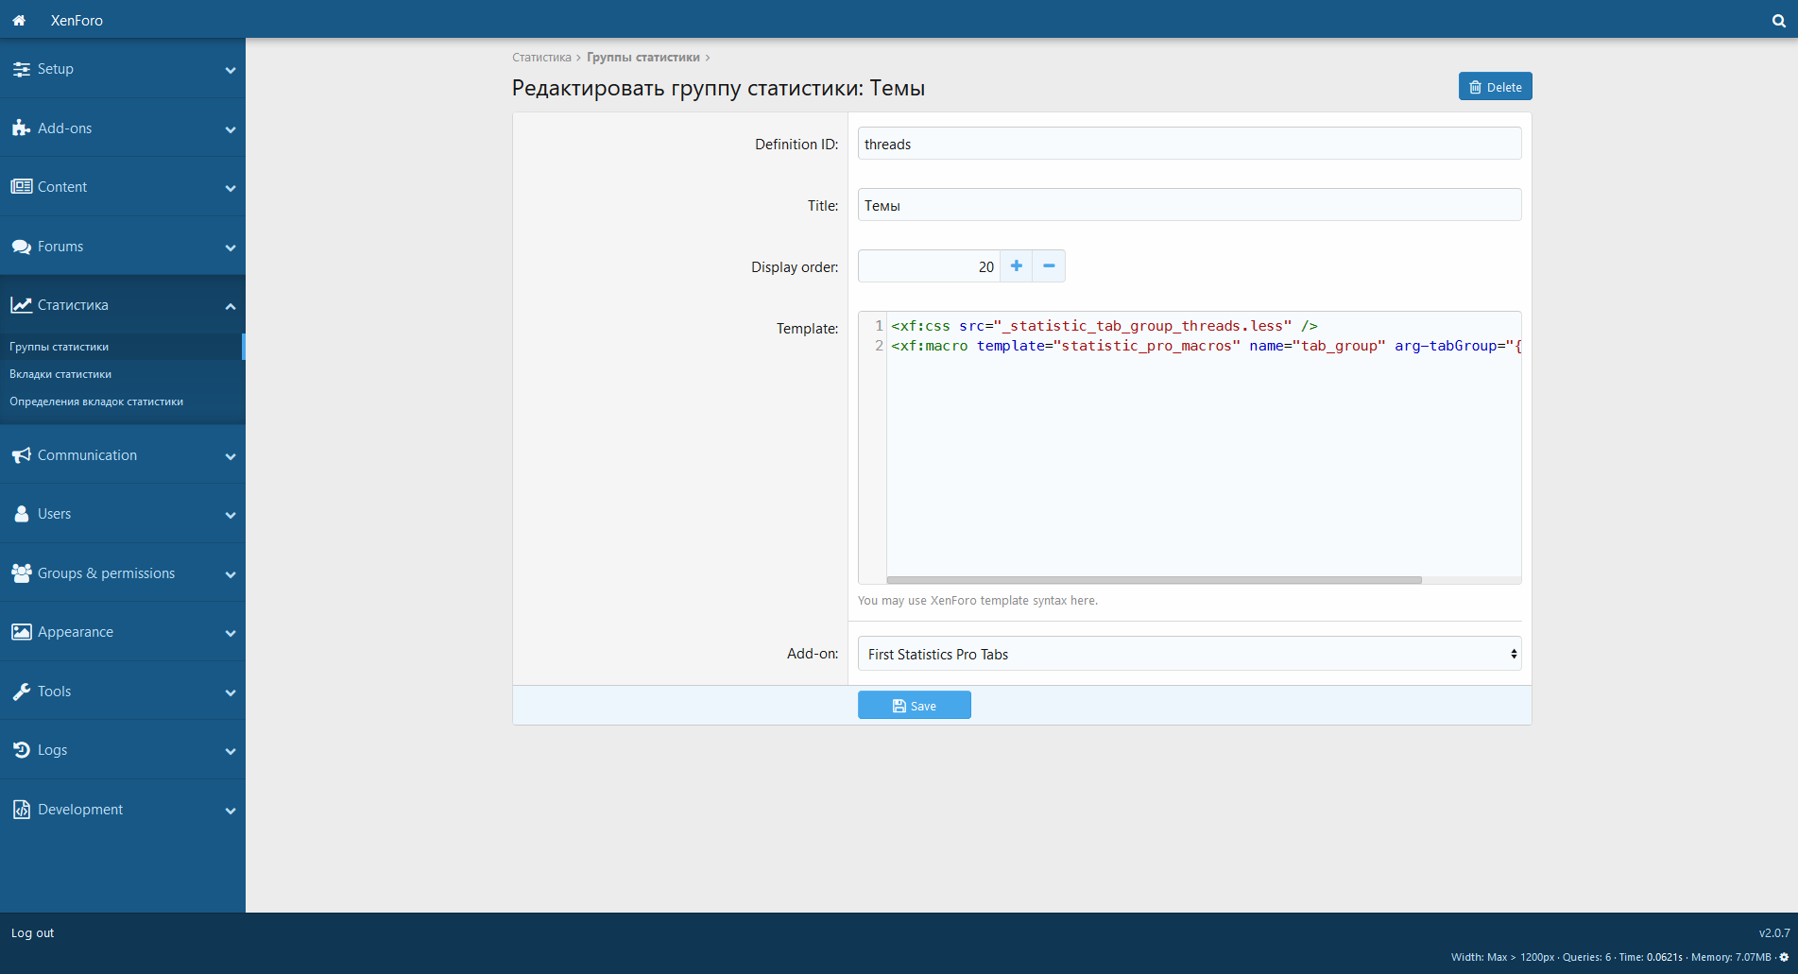Image resolution: width=1798 pixels, height=974 pixels.
Task: Click the Forums chat bubbles icon
Action: click(x=21, y=247)
